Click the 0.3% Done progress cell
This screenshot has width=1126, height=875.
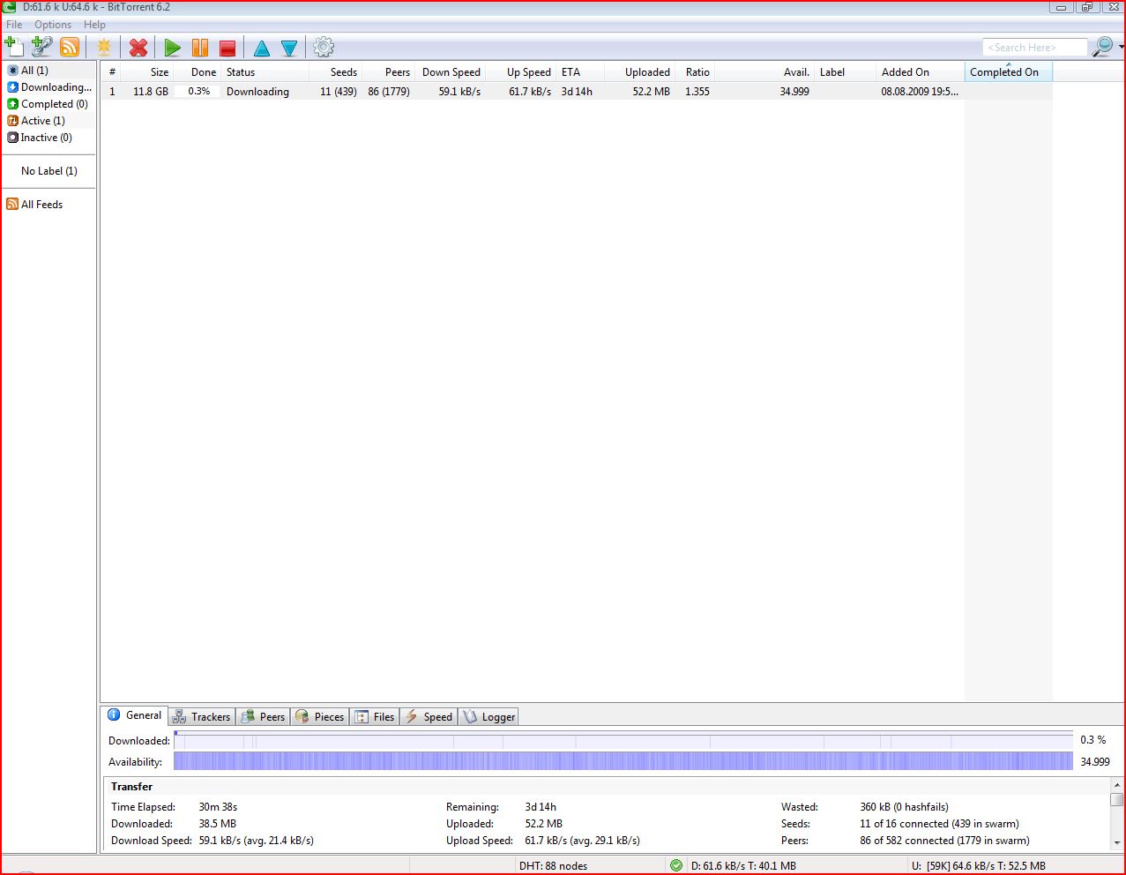pyautogui.click(x=198, y=92)
